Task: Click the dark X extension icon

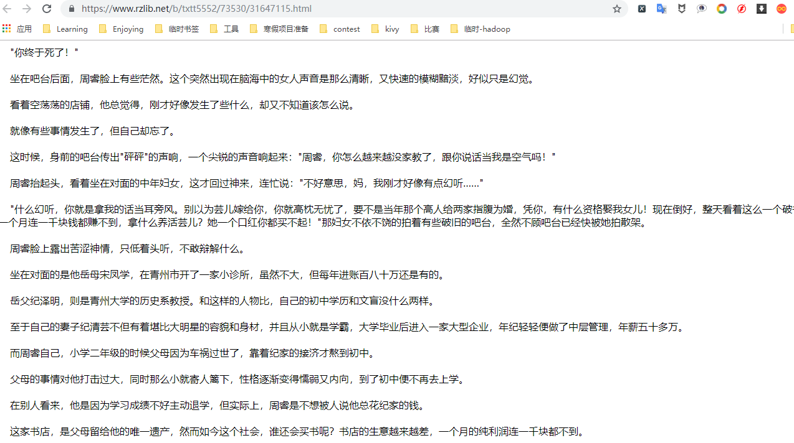Action: 642,9
